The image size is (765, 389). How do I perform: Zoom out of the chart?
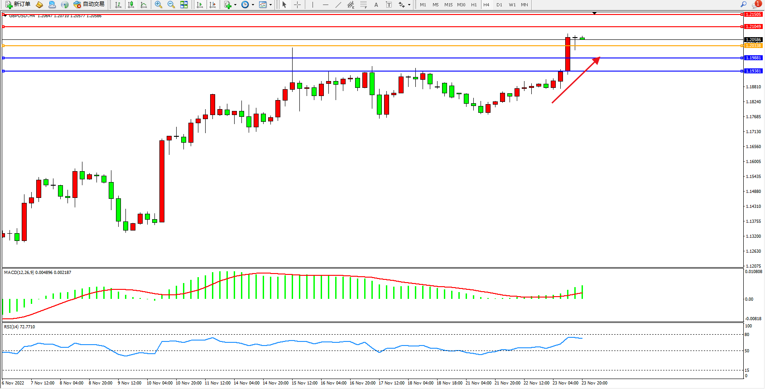pyautogui.click(x=171, y=5)
